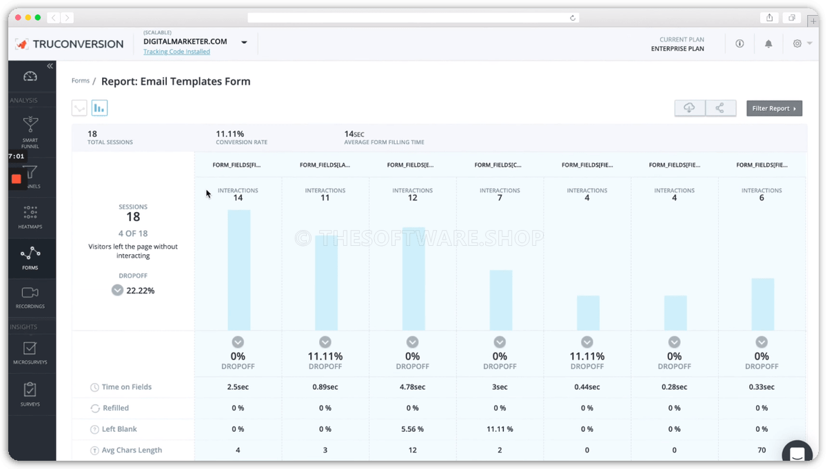Expand the 22.22% sessions dropoff chevron
This screenshot has width=827, height=469.
[x=117, y=290]
